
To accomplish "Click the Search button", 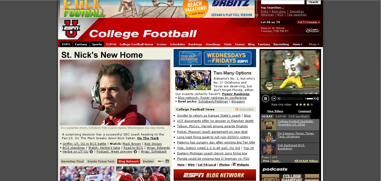I will coord(314,2).
